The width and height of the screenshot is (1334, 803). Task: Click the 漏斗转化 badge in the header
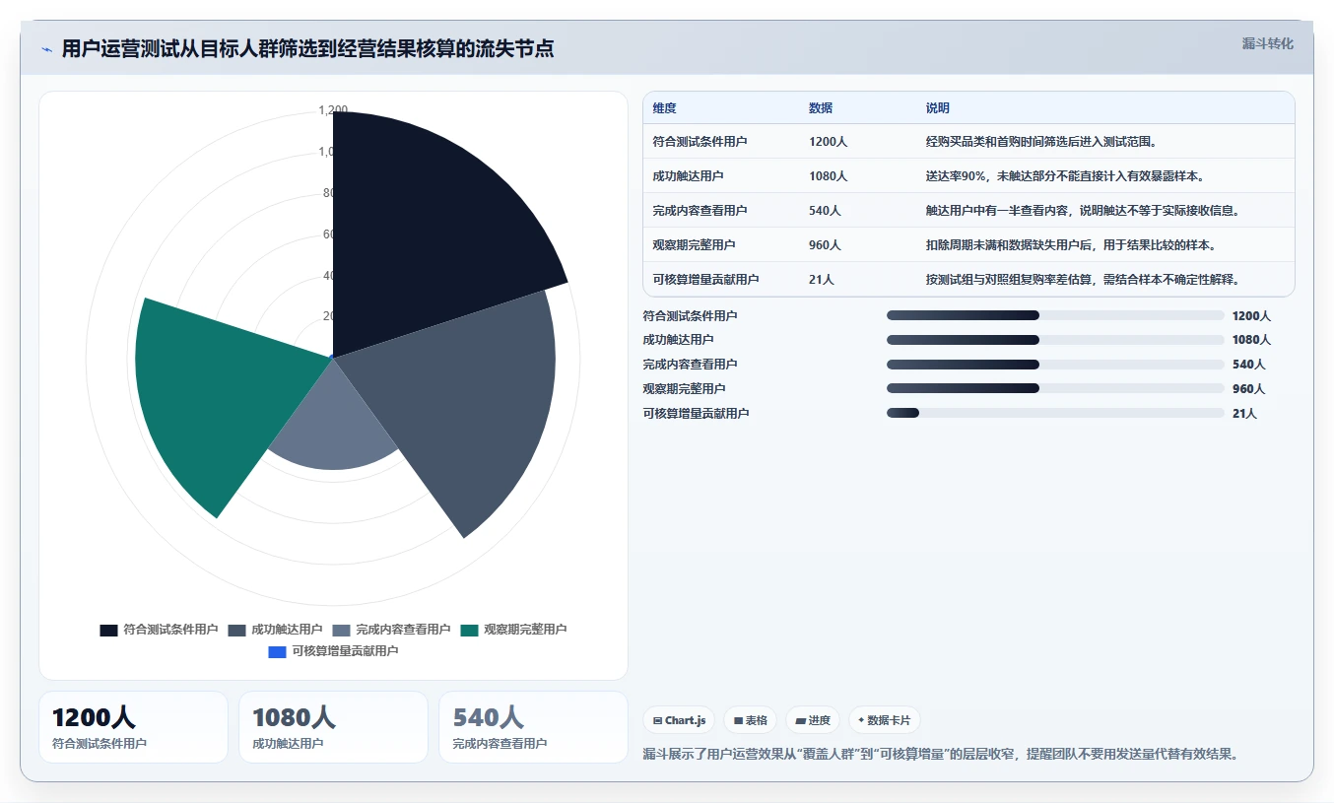click(1267, 43)
